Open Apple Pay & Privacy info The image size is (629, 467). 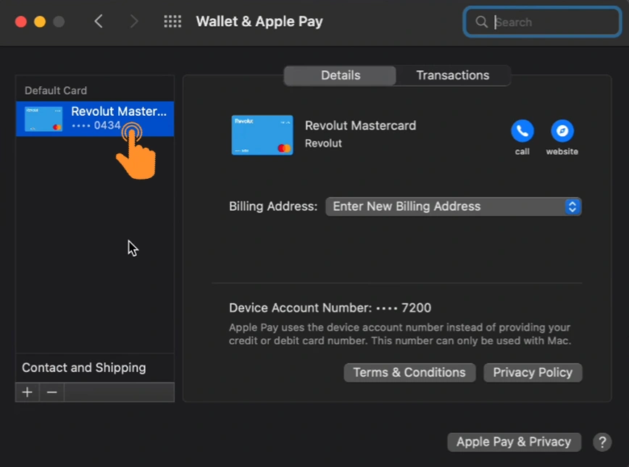[514, 442]
